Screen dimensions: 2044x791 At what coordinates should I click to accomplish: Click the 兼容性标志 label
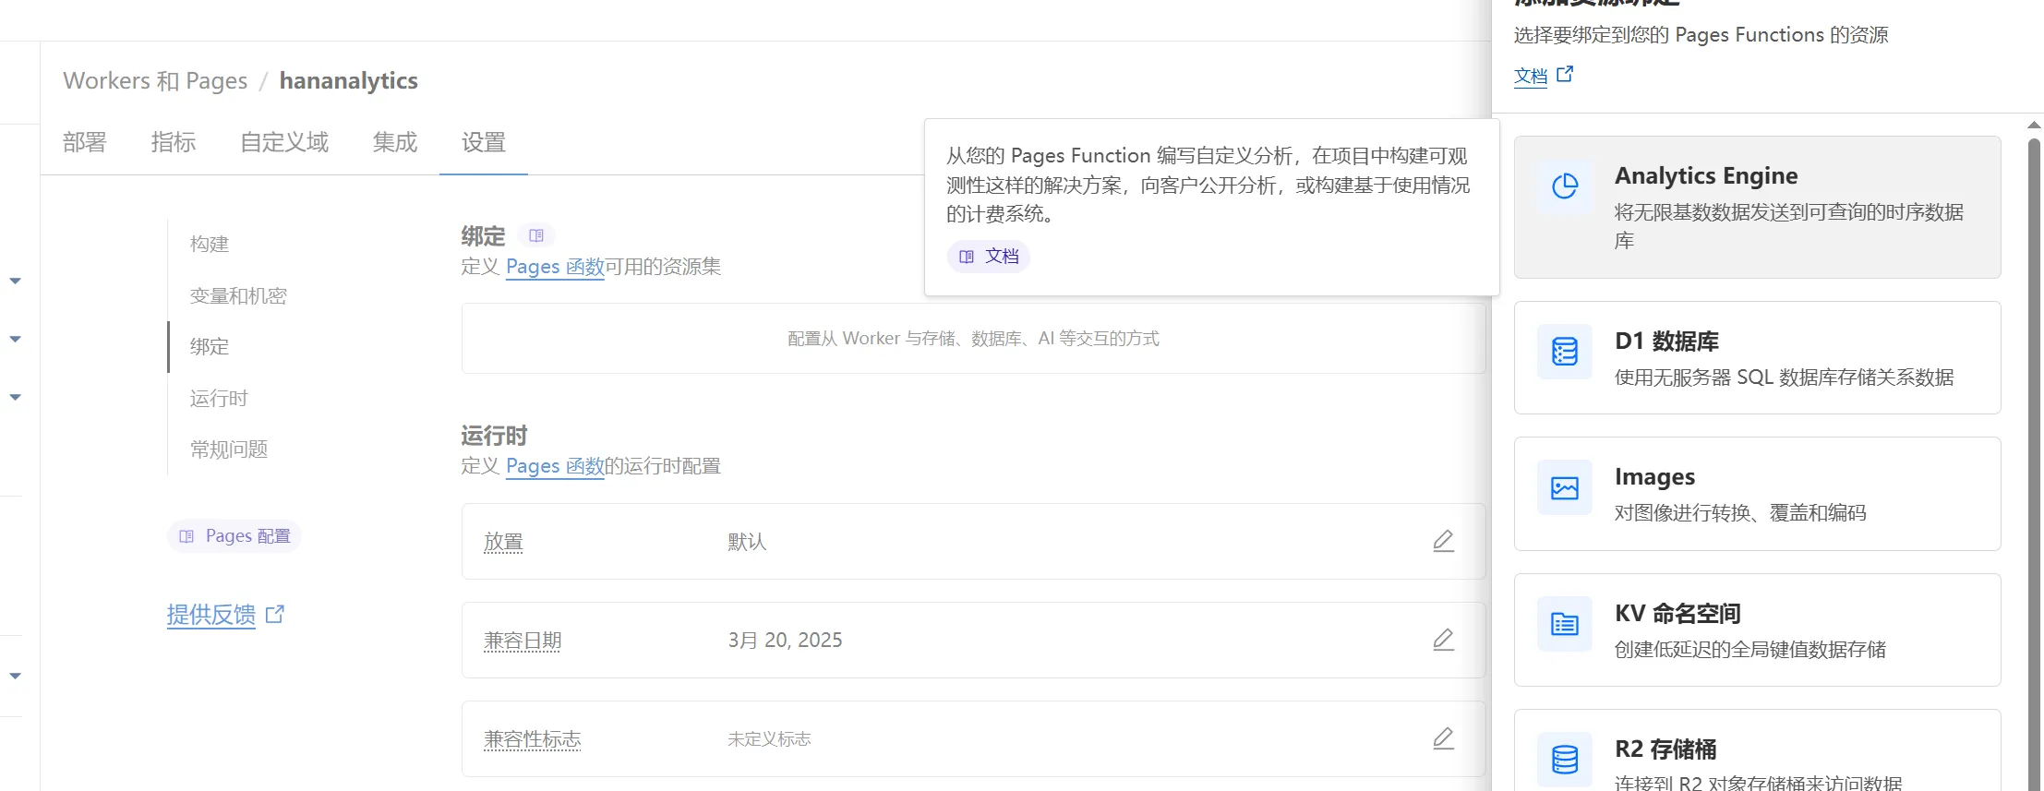point(533,739)
